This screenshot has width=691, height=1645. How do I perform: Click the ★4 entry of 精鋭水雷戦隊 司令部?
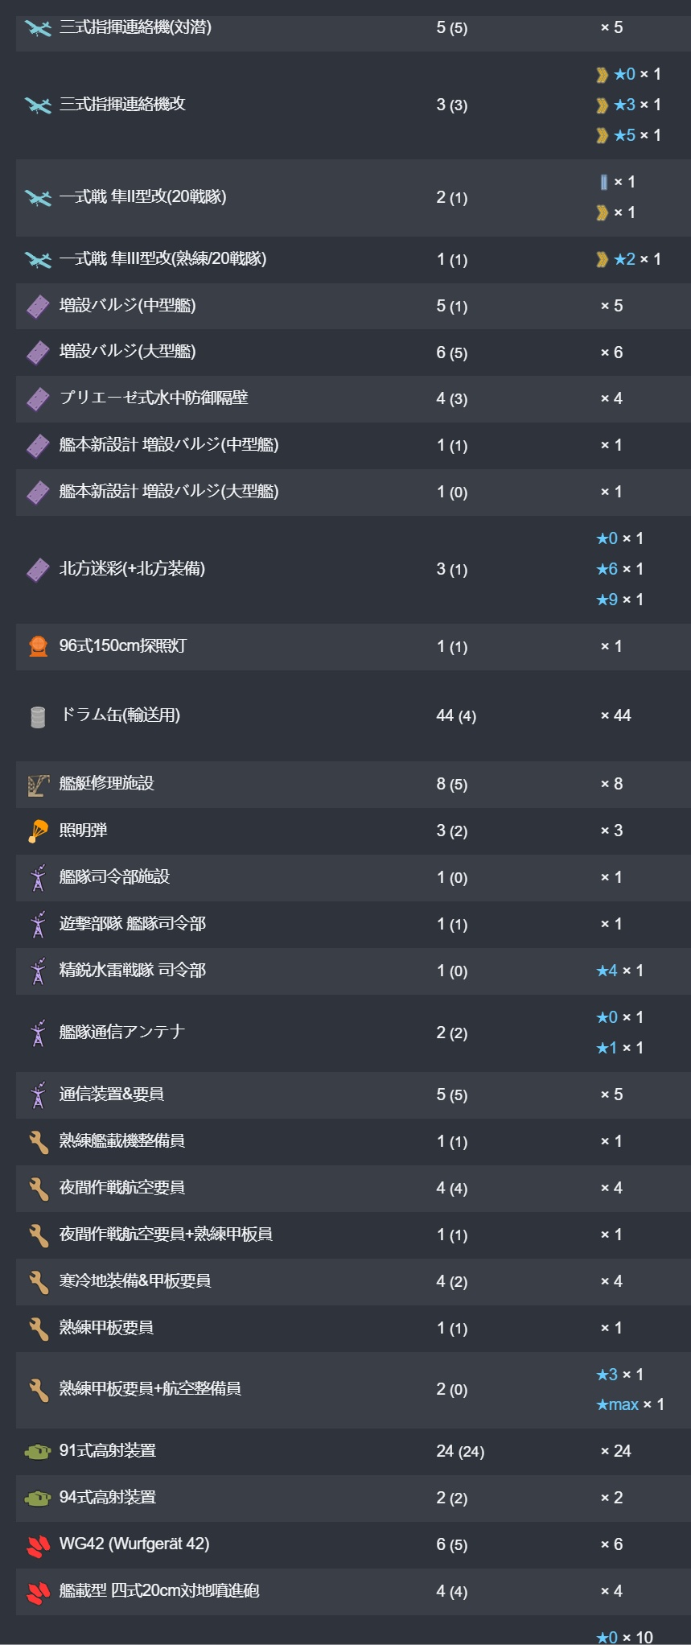(x=619, y=971)
